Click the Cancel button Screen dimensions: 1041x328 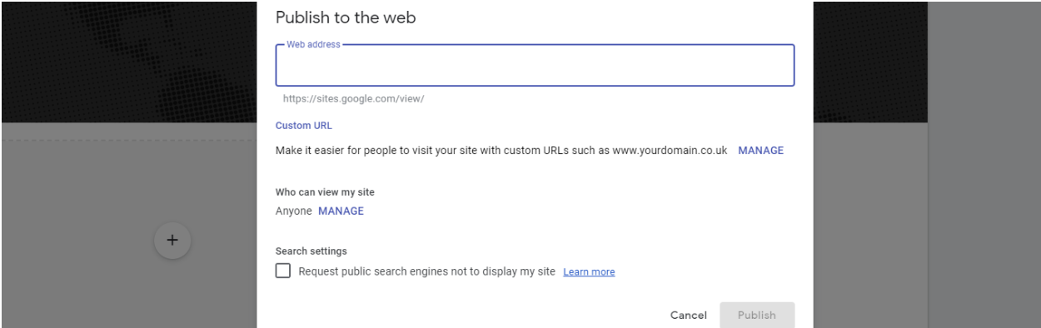pyautogui.click(x=689, y=316)
